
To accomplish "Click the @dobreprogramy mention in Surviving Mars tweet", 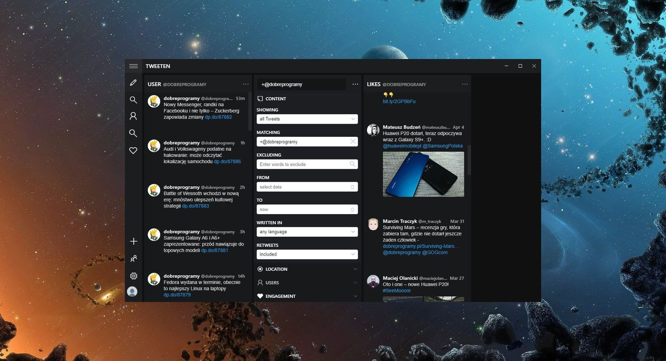I will click(x=402, y=253).
